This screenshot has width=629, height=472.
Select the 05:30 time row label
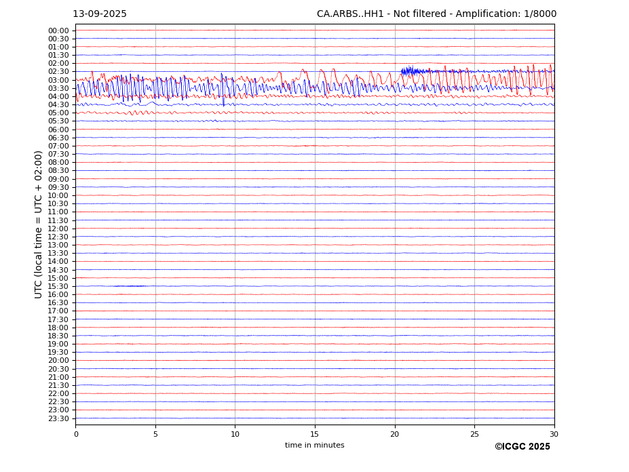pos(58,121)
